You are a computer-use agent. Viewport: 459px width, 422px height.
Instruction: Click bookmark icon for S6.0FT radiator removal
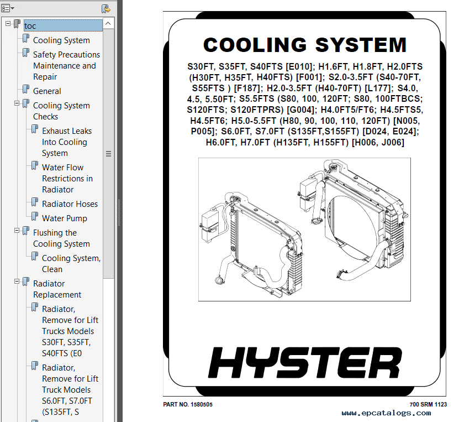coord(35,366)
